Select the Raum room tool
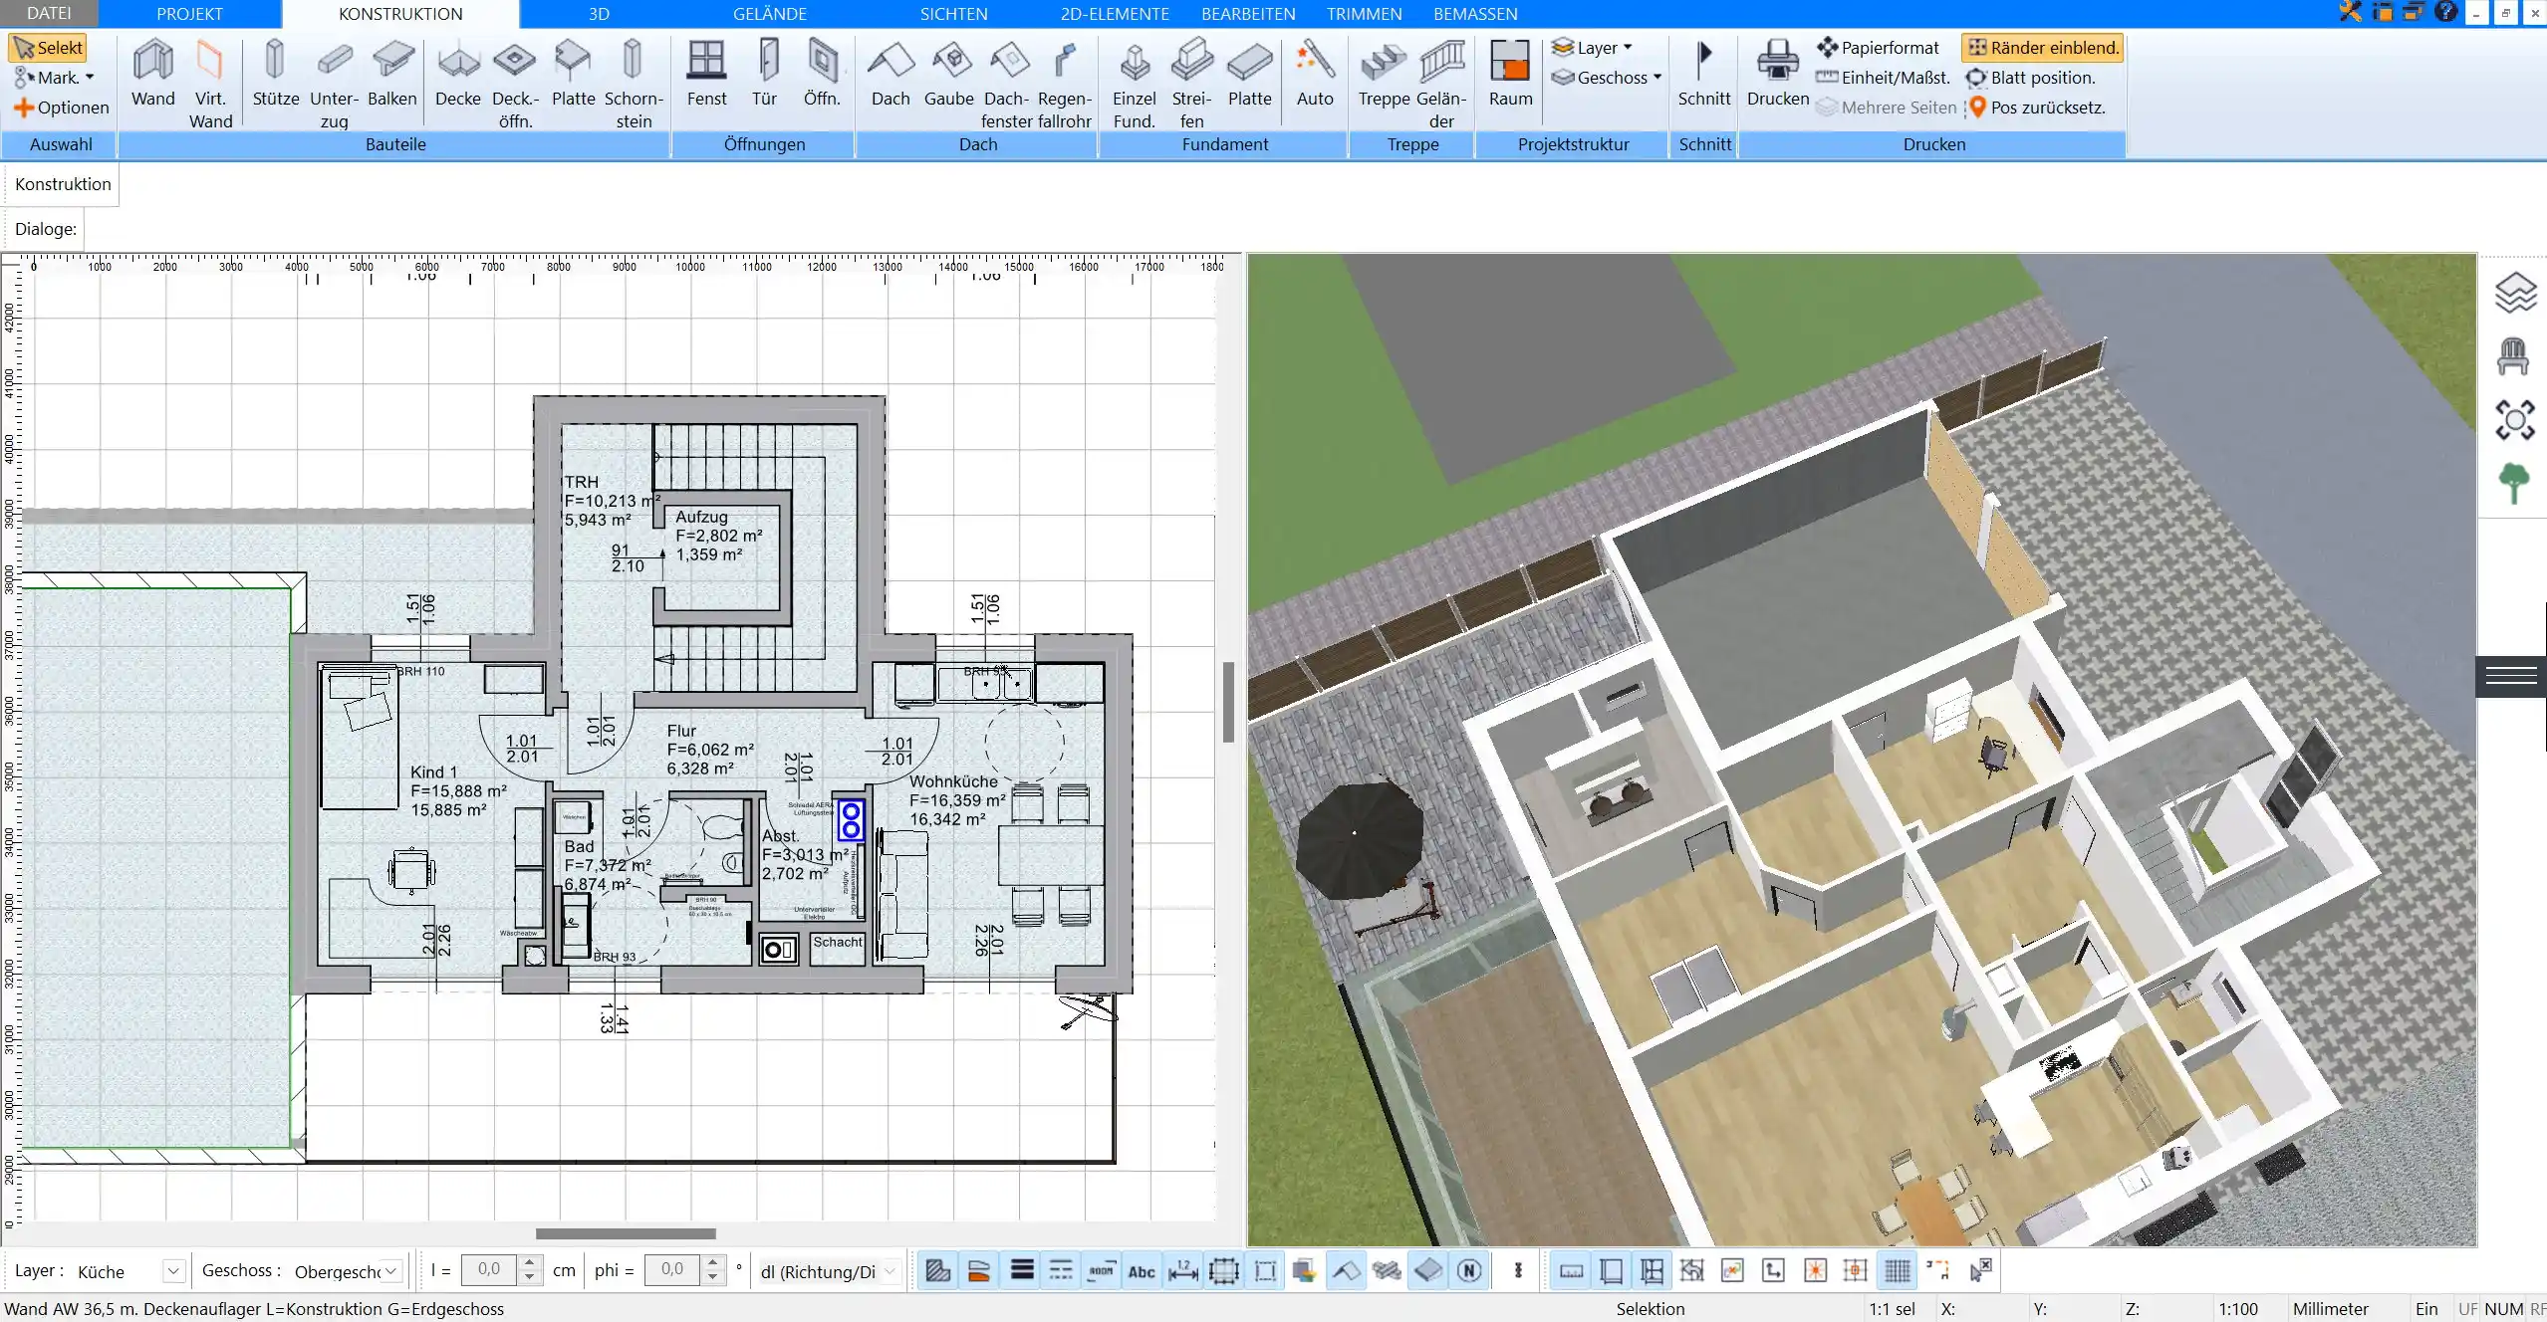This screenshot has height=1322, width=2547. tap(1510, 74)
